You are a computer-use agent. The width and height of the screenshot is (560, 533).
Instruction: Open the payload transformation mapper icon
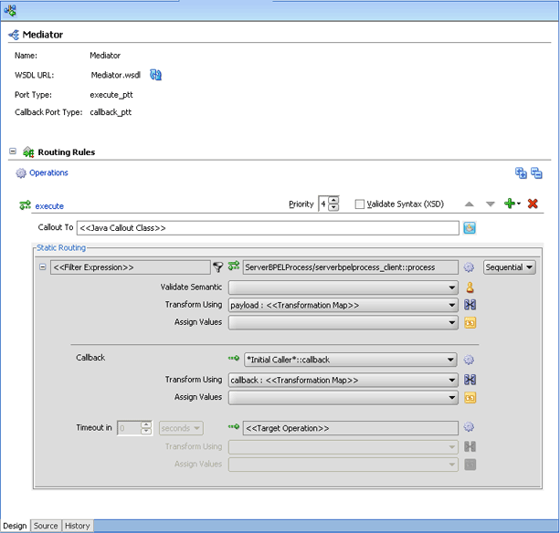[470, 305]
